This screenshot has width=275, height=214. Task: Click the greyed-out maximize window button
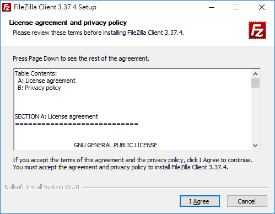click(x=236, y=7)
